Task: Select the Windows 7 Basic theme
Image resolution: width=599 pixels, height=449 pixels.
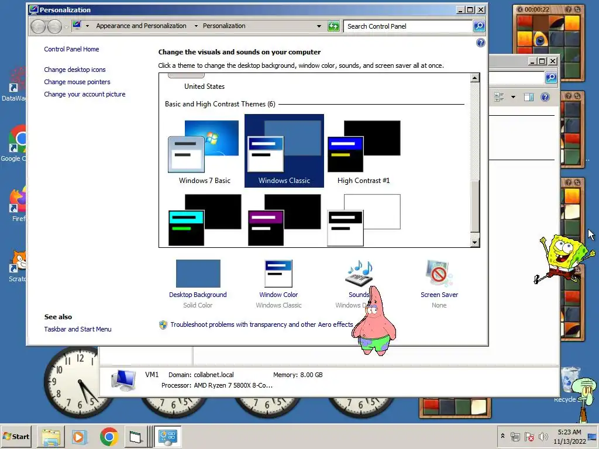Action: tap(204, 151)
